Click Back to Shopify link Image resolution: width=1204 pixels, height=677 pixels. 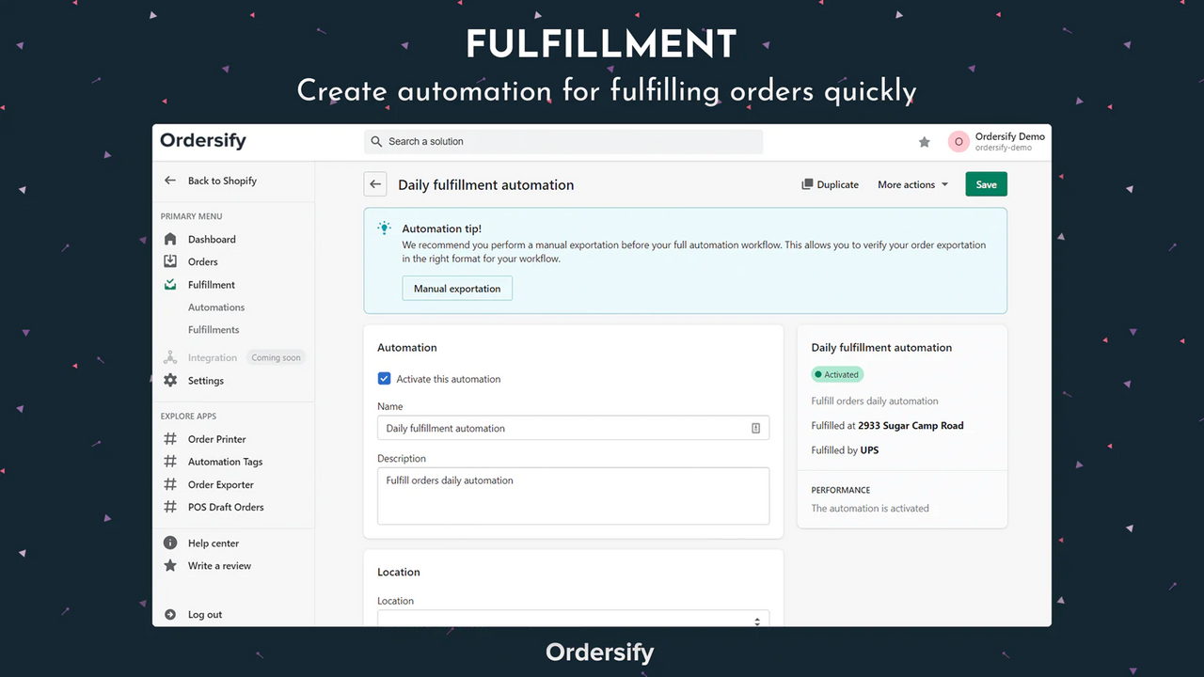click(x=222, y=181)
